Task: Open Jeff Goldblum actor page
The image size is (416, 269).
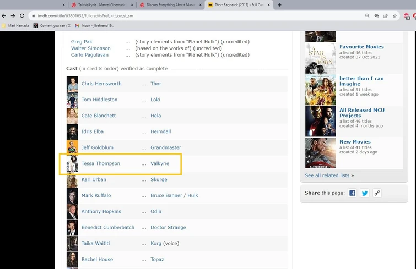Action: (97, 147)
